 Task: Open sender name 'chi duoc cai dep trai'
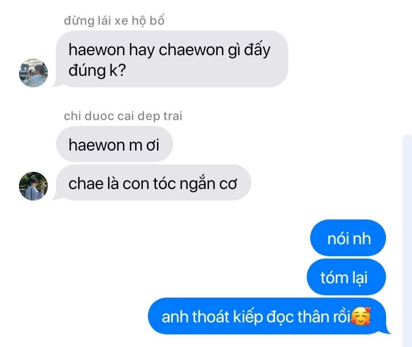[123, 116]
